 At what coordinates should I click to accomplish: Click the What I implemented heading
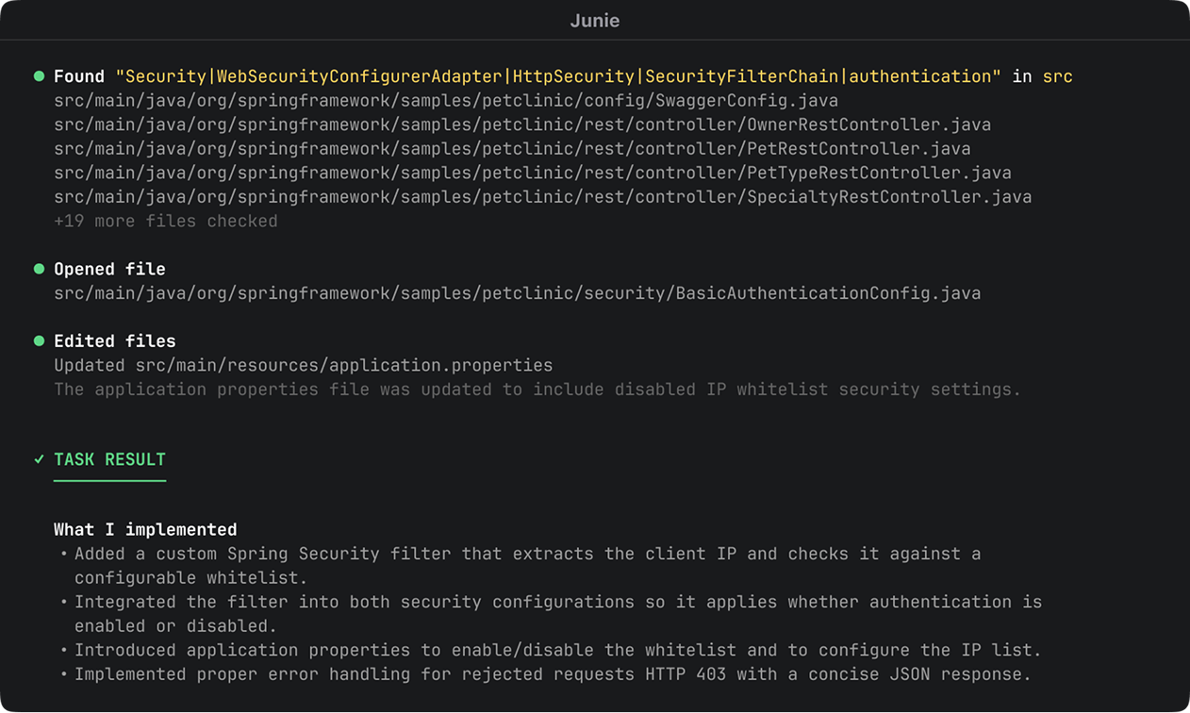point(145,529)
